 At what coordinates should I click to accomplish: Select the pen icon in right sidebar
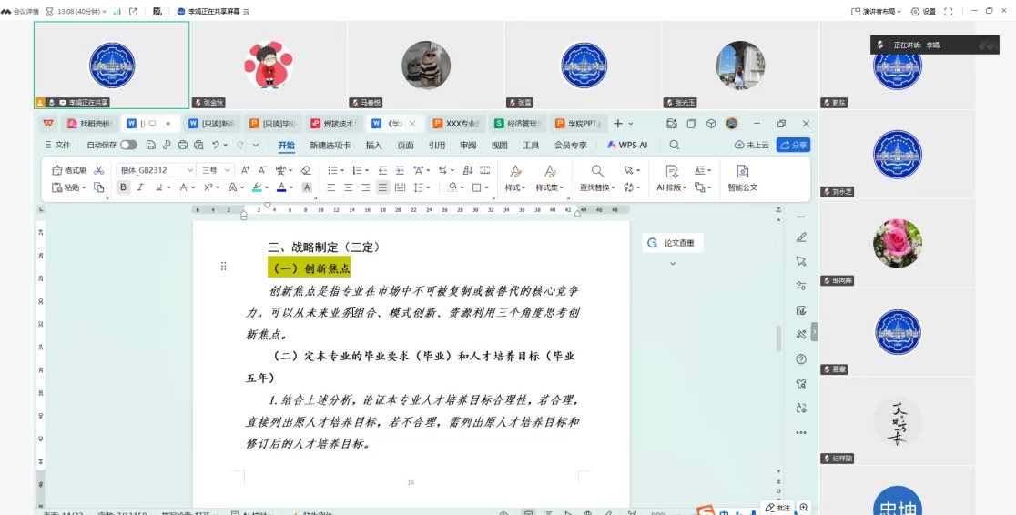point(801,237)
